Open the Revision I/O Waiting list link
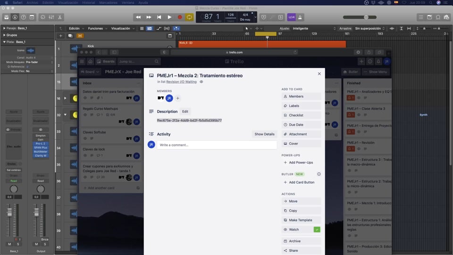453x255 pixels. 181,82
